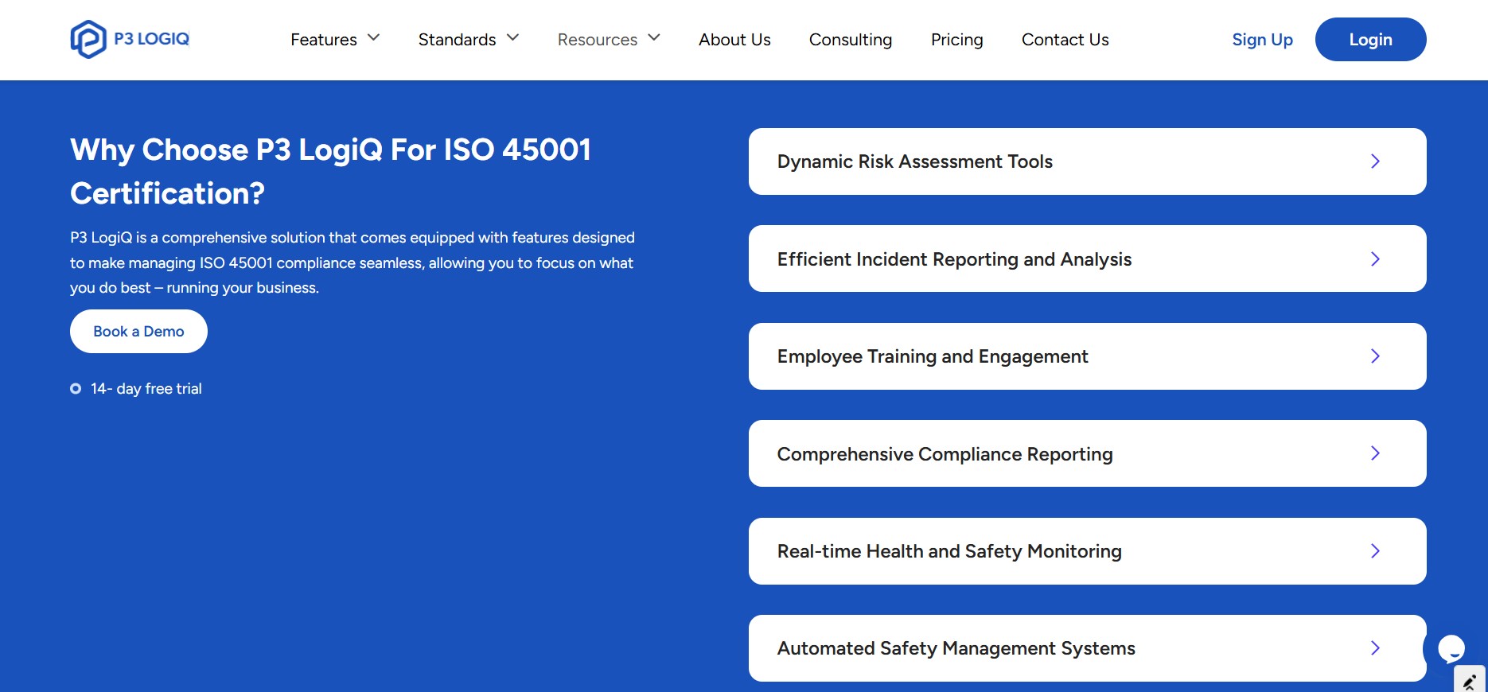Open Contact Us page

click(x=1065, y=39)
